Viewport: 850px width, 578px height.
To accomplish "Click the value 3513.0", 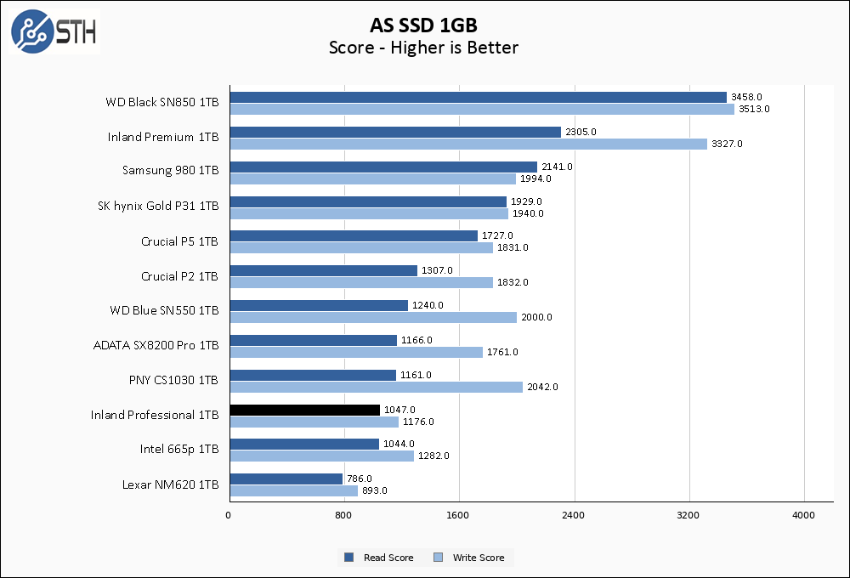I will coord(754,109).
